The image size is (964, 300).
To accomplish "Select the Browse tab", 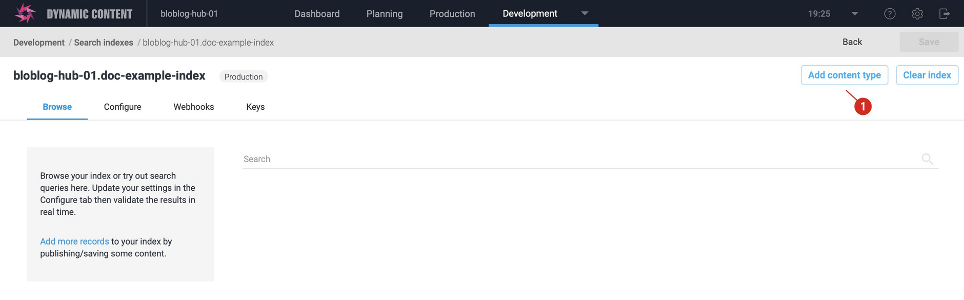I will pyautogui.click(x=57, y=107).
